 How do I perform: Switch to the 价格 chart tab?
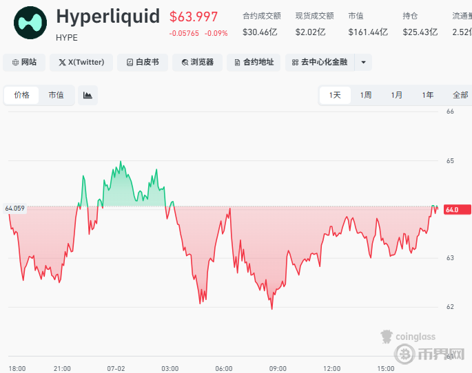[x=21, y=95]
